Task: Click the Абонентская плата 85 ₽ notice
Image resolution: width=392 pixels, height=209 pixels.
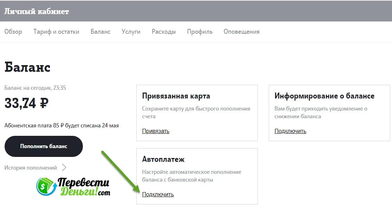Action: [62, 126]
